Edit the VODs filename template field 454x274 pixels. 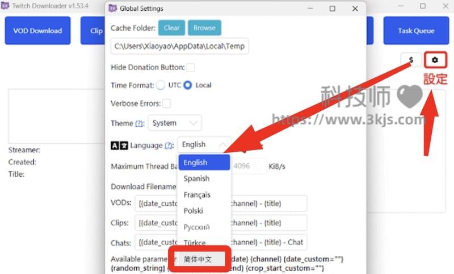coord(221,204)
